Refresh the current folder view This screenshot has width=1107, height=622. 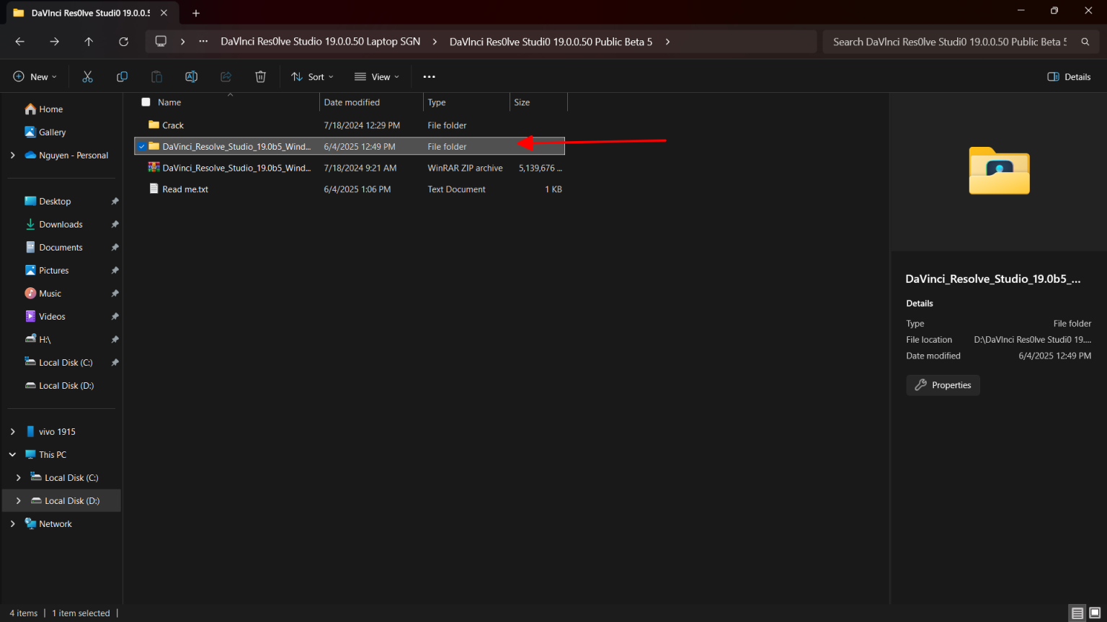tap(123, 42)
